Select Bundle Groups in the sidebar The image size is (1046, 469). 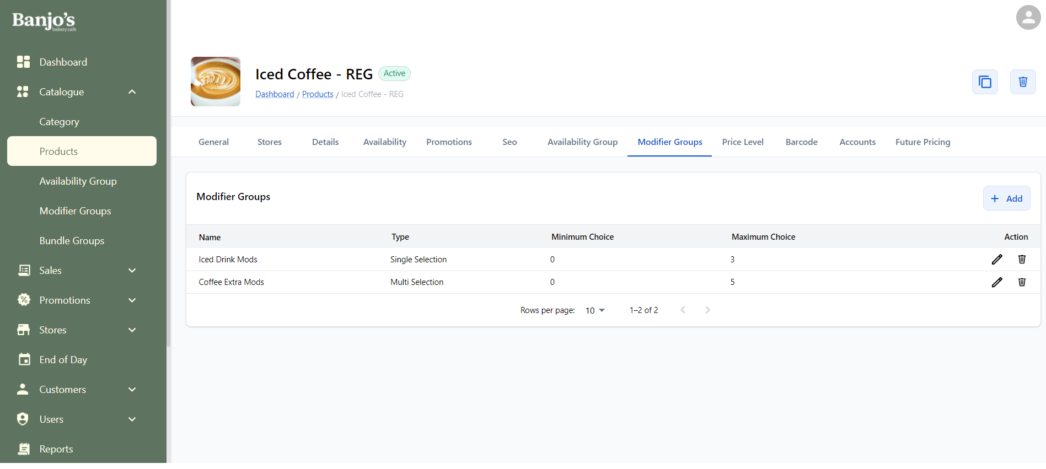pos(72,241)
